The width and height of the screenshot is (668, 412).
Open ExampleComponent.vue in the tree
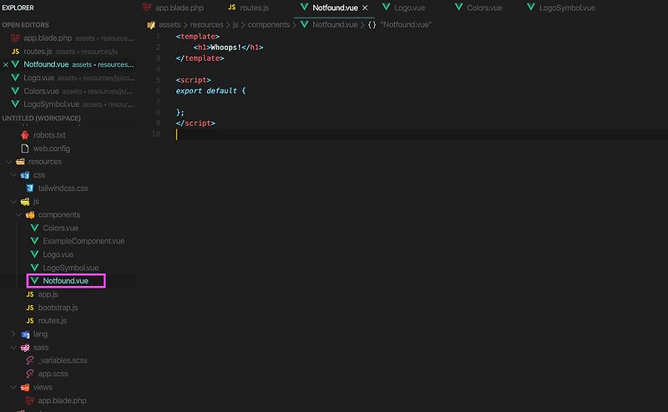click(83, 241)
